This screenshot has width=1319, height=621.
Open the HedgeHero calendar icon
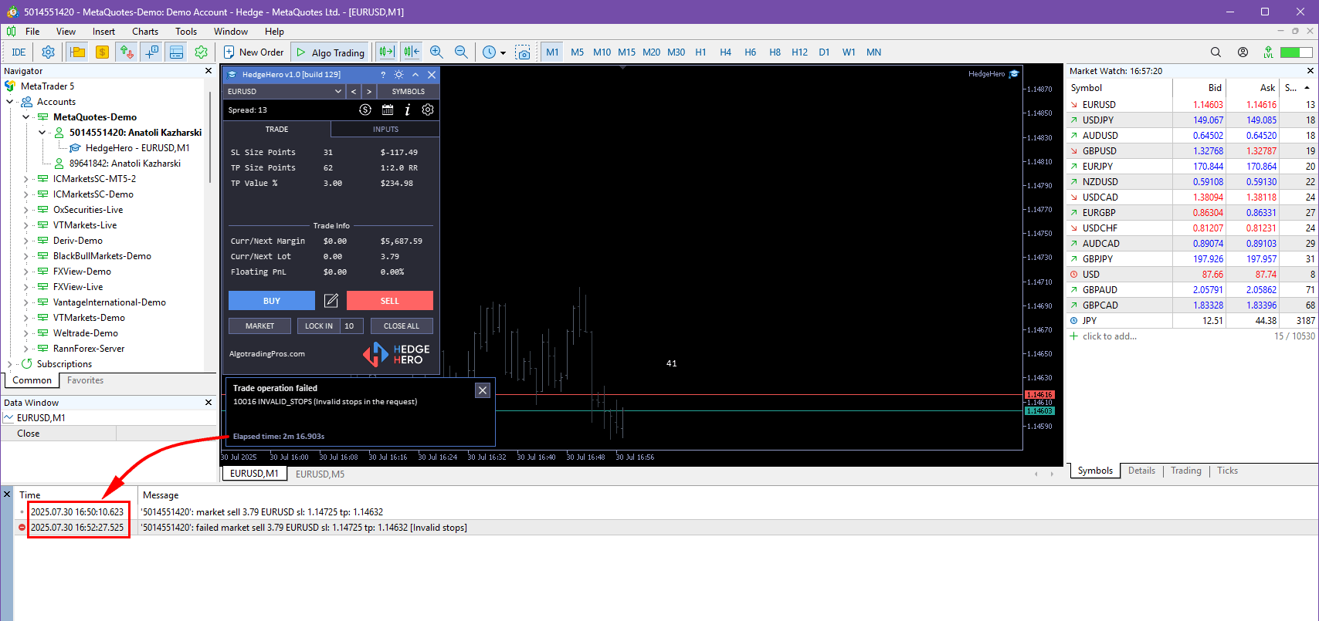tap(388, 110)
